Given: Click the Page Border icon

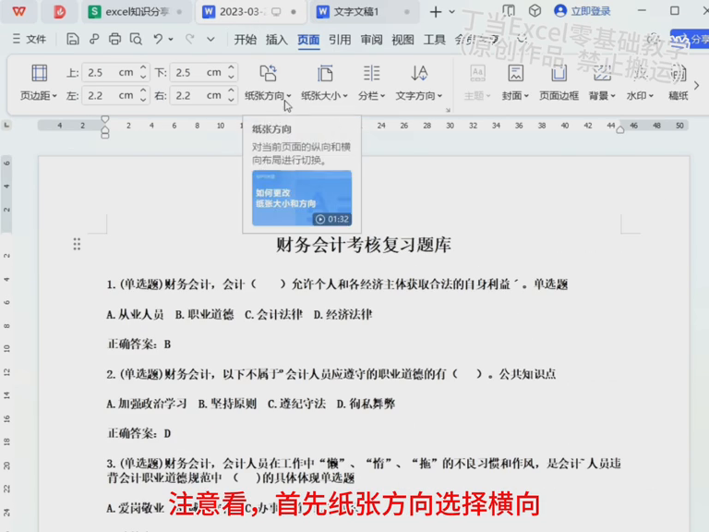Looking at the screenshot, I should point(559,73).
